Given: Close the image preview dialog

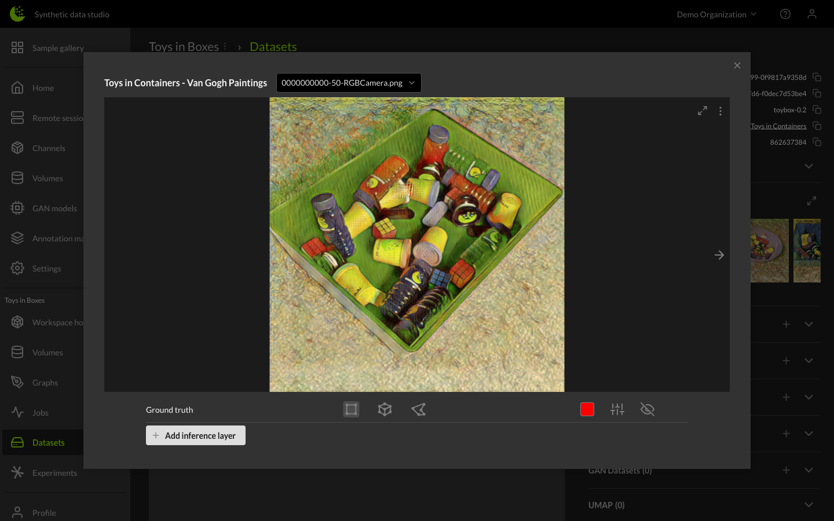Looking at the screenshot, I should click(x=737, y=65).
